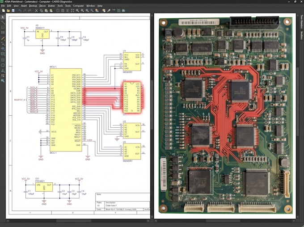Viewport: 304px width, 227px height.
Task: Select the top MEMORY component block
Action: (x=132, y=62)
